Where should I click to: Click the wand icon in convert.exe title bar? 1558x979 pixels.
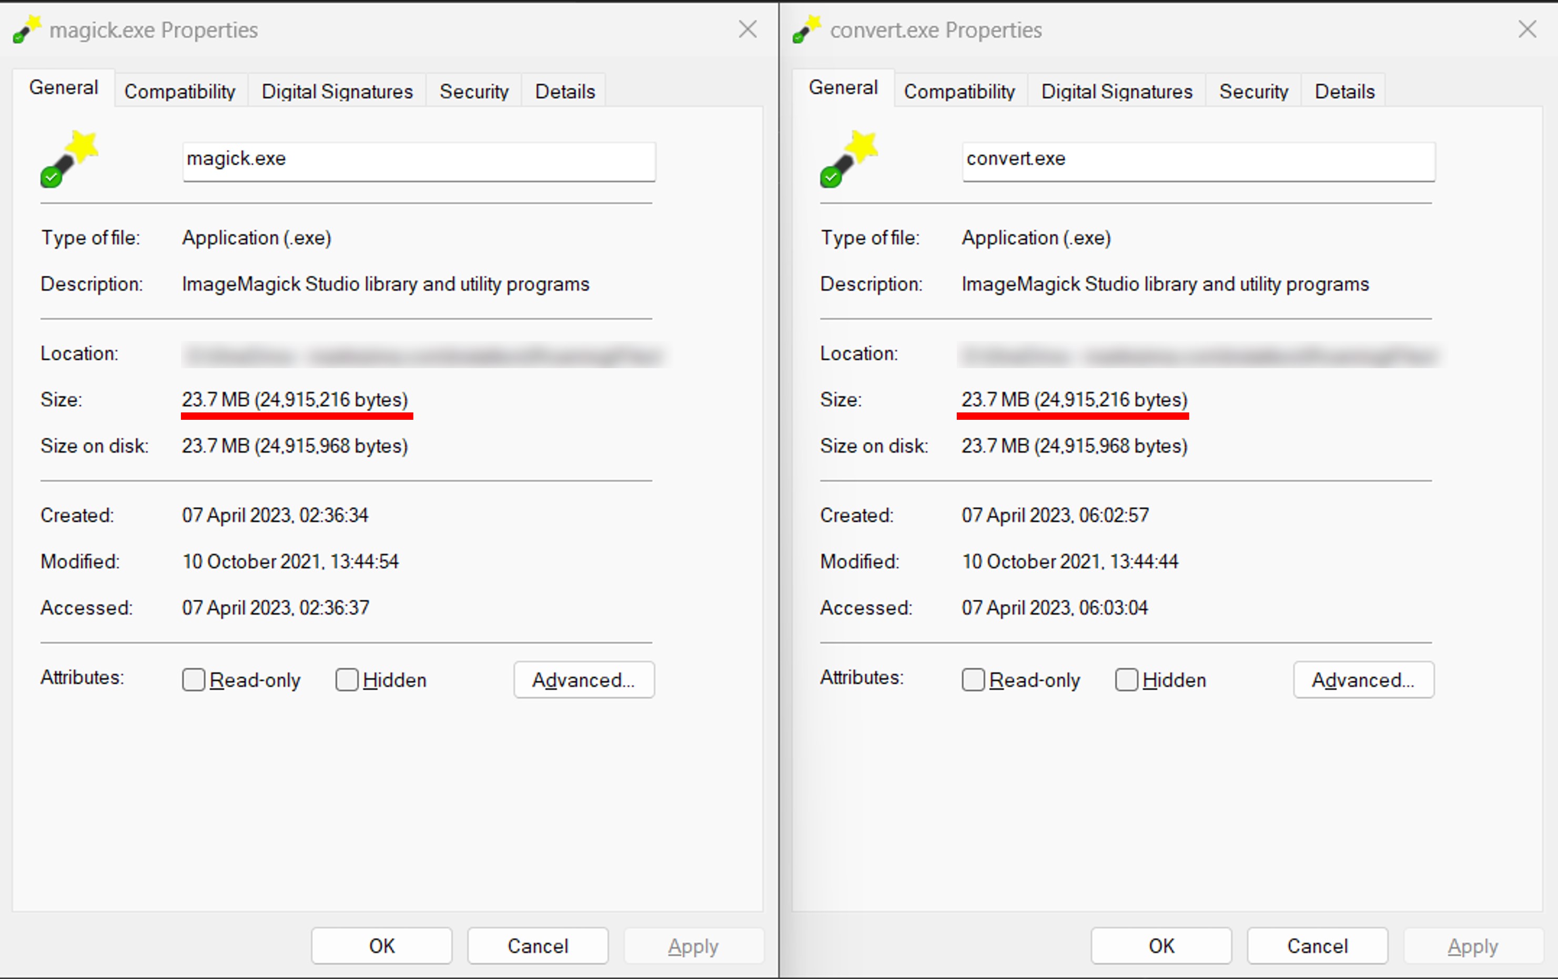pyautogui.click(x=807, y=30)
